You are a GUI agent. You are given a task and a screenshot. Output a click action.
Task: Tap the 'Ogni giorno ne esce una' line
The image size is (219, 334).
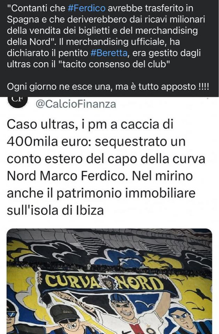point(108,87)
